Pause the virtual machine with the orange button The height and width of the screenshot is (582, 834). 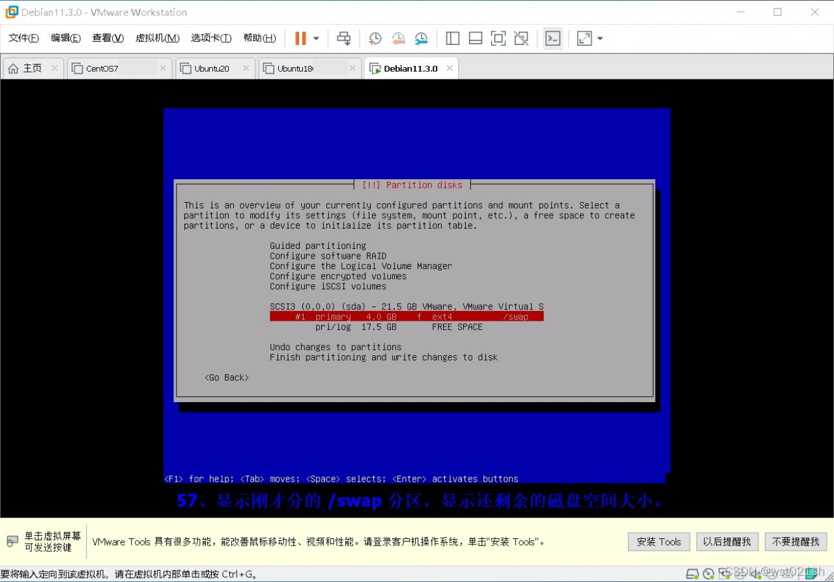tap(300, 38)
